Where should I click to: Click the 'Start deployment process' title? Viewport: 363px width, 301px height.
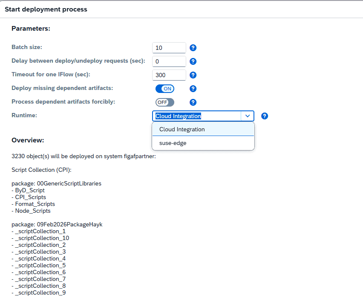46,9
